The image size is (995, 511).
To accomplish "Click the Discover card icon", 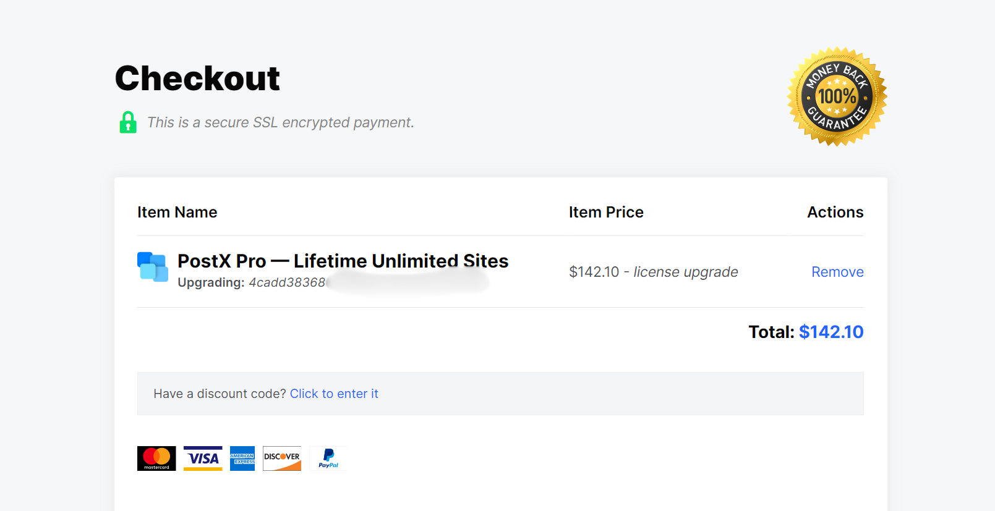I will click(x=282, y=458).
